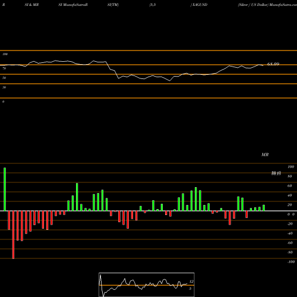Click the longest red bar reaching near -100
The height and width of the screenshot is (297, 297).
coord(13,235)
